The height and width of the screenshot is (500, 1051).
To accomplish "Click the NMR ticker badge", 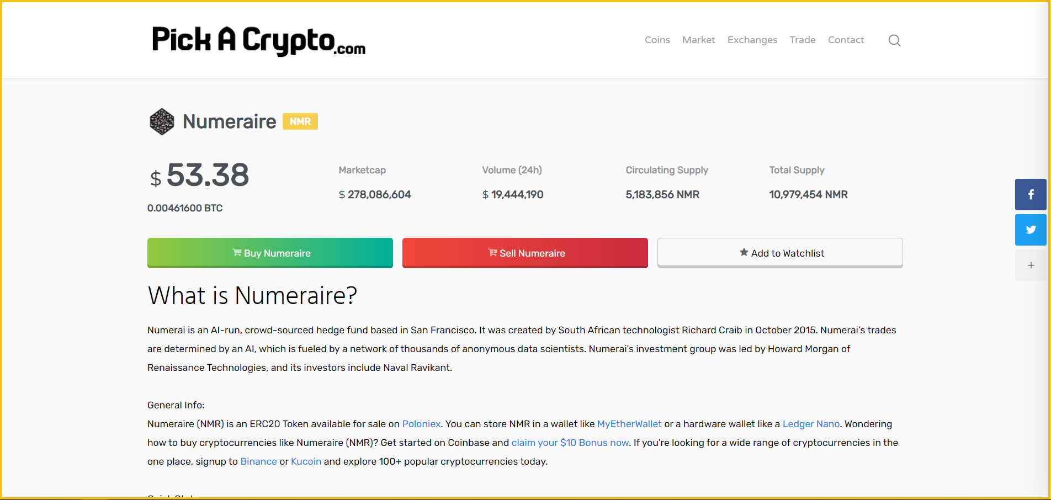I will point(300,121).
